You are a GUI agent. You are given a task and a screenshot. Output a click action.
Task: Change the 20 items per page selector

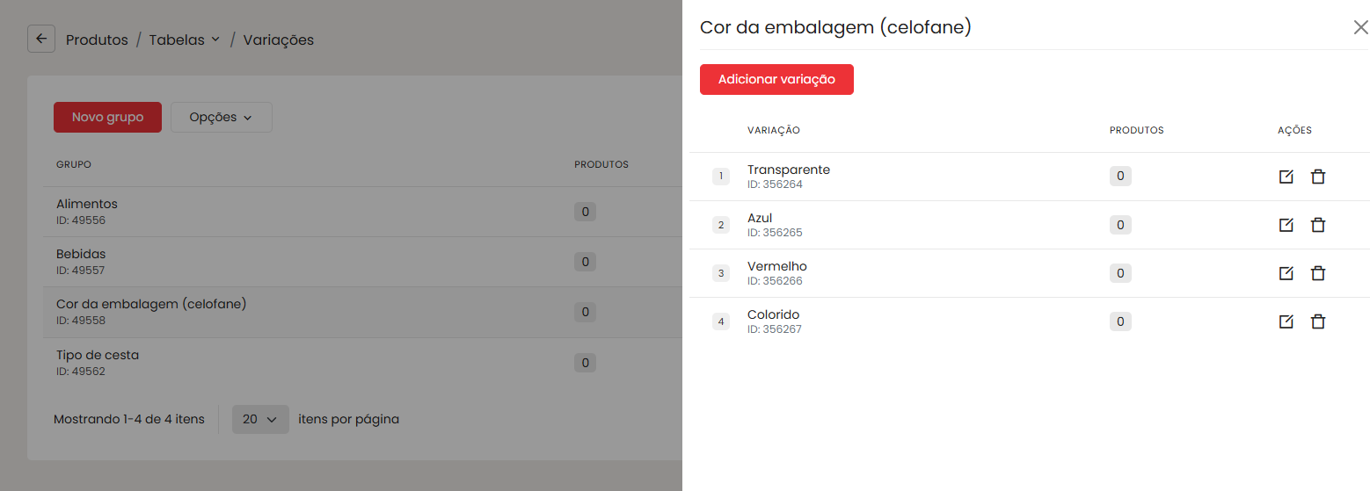260,420
